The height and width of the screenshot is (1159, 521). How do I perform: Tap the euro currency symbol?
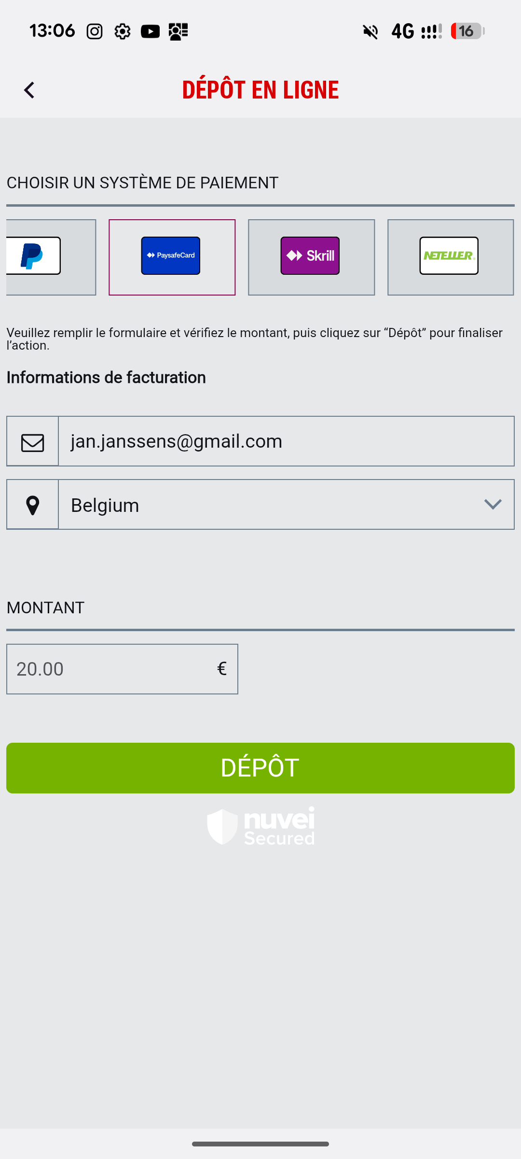(x=222, y=669)
